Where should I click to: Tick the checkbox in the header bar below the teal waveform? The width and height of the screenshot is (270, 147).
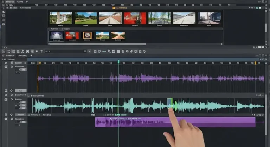click(x=29, y=115)
